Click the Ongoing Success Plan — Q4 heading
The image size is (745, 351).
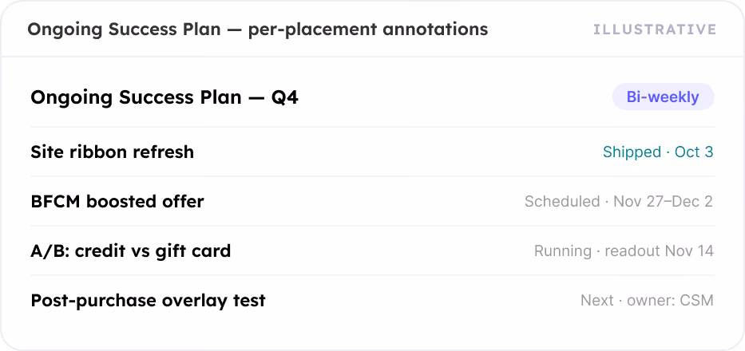point(164,97)
